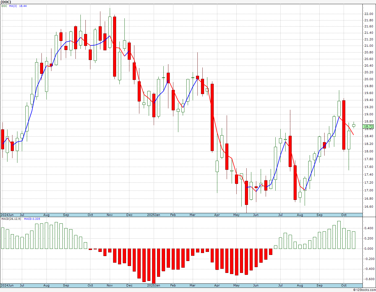
Task: Select Nov on the MACD panel time axis
Action: 110,285
